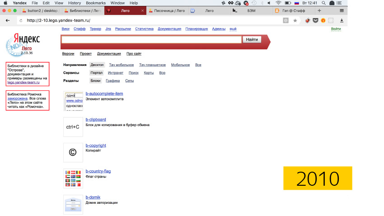The height and width of the screenshot is (216, 384).
Task: Select Карты service filter
Action: [149, 73]
